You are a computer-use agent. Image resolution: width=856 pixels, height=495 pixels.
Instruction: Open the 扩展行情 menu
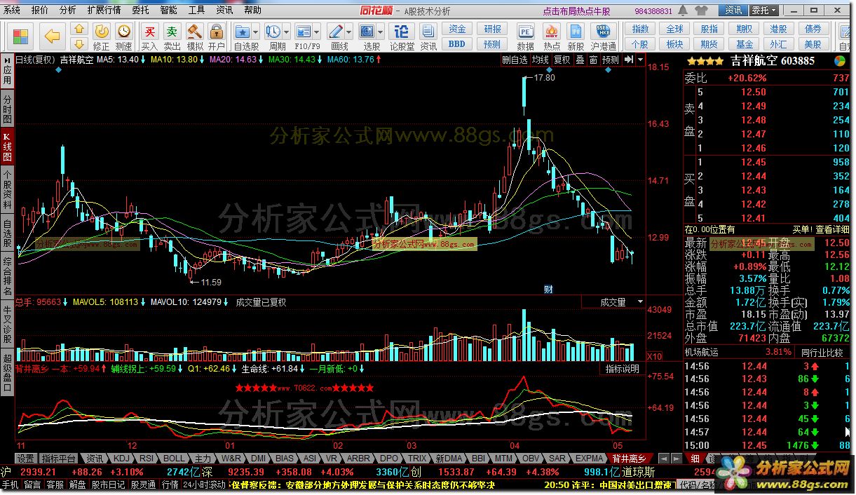pos(104,11)
